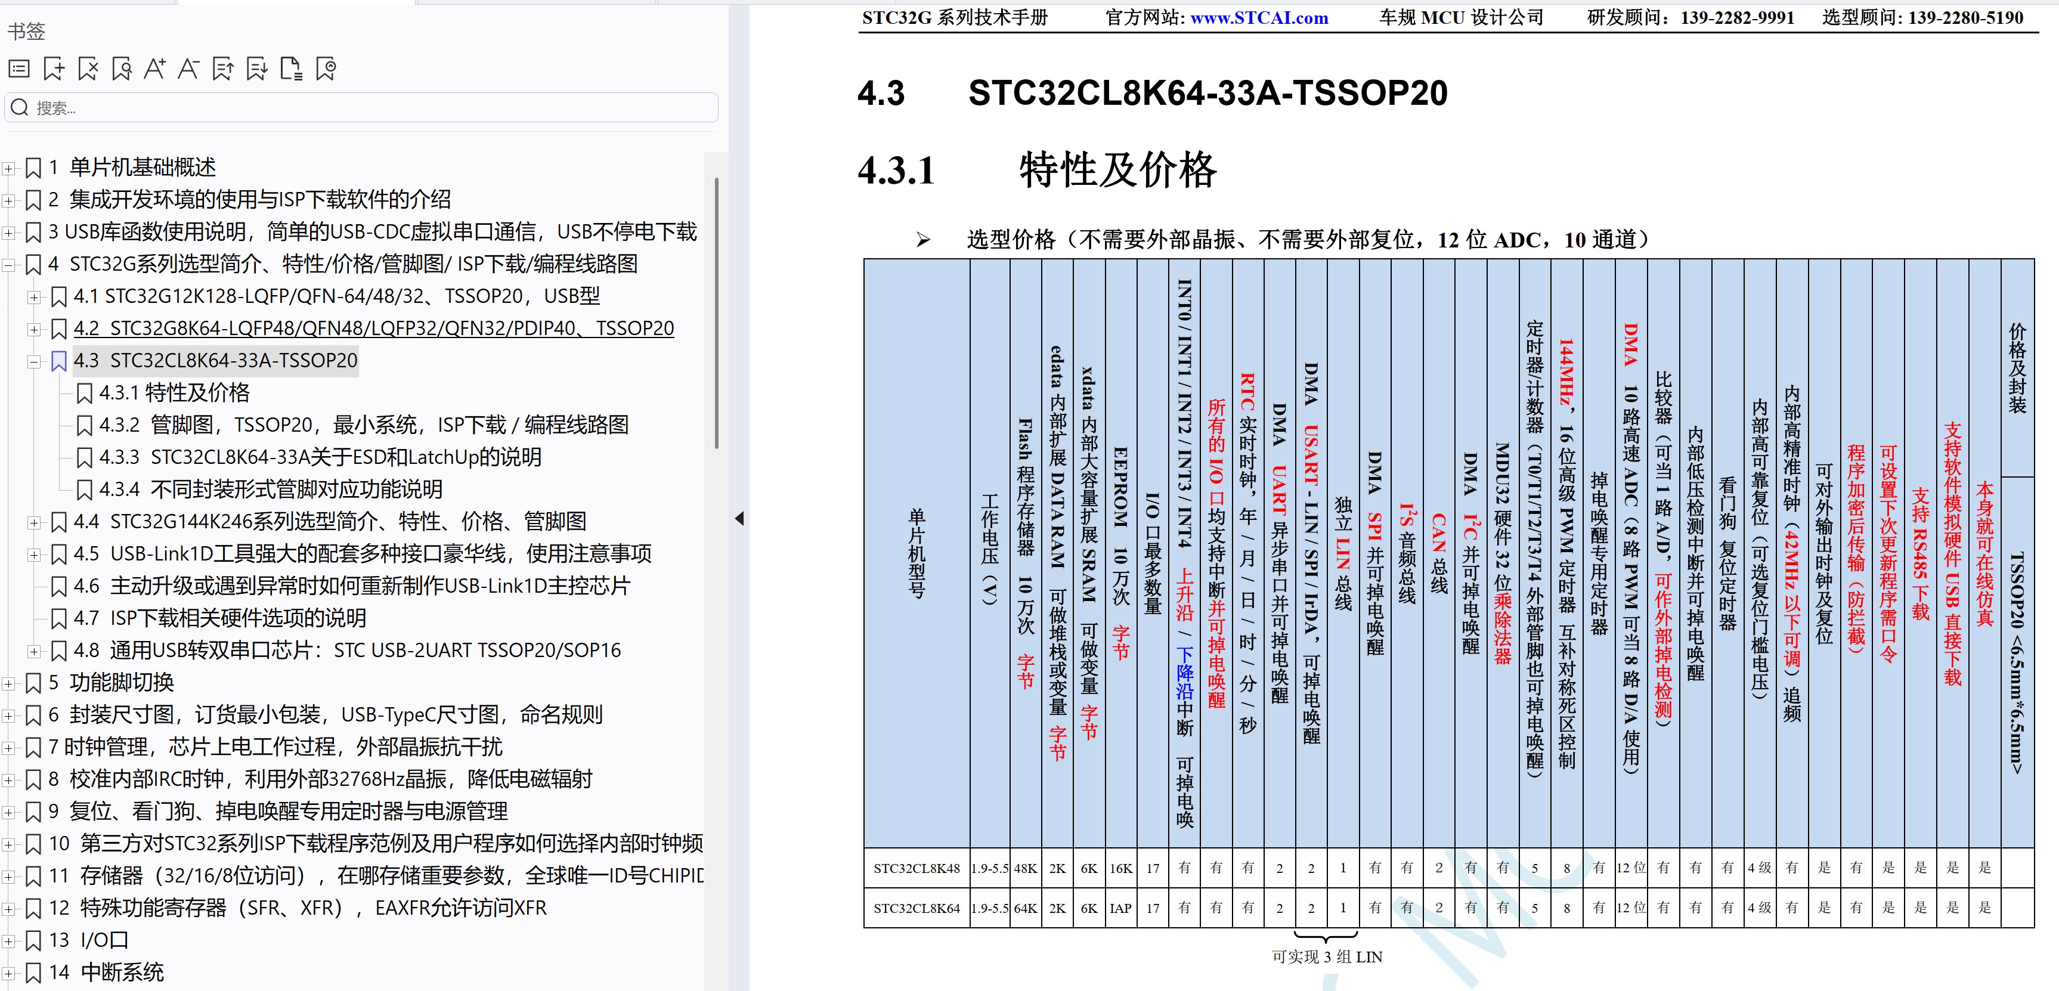The width and height of the screenshot is (2059, 991).
Task: Expand bookmark 4.8 通用USB转双串口芯片
Action: 33,651
